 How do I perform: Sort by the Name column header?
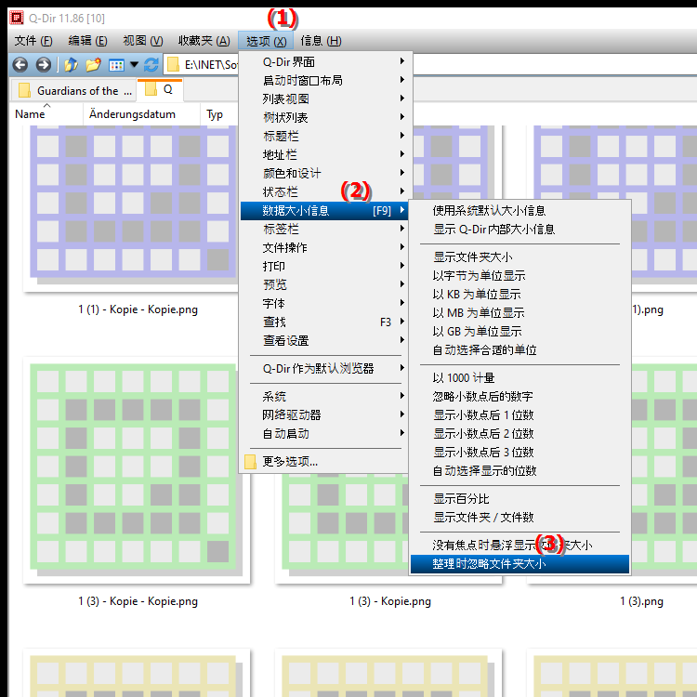click(46, 114)
